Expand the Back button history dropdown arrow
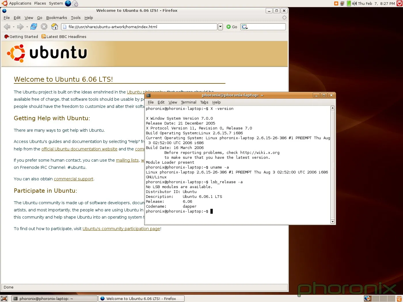Viewport: 403px width, 302px height. click(14, 27)
